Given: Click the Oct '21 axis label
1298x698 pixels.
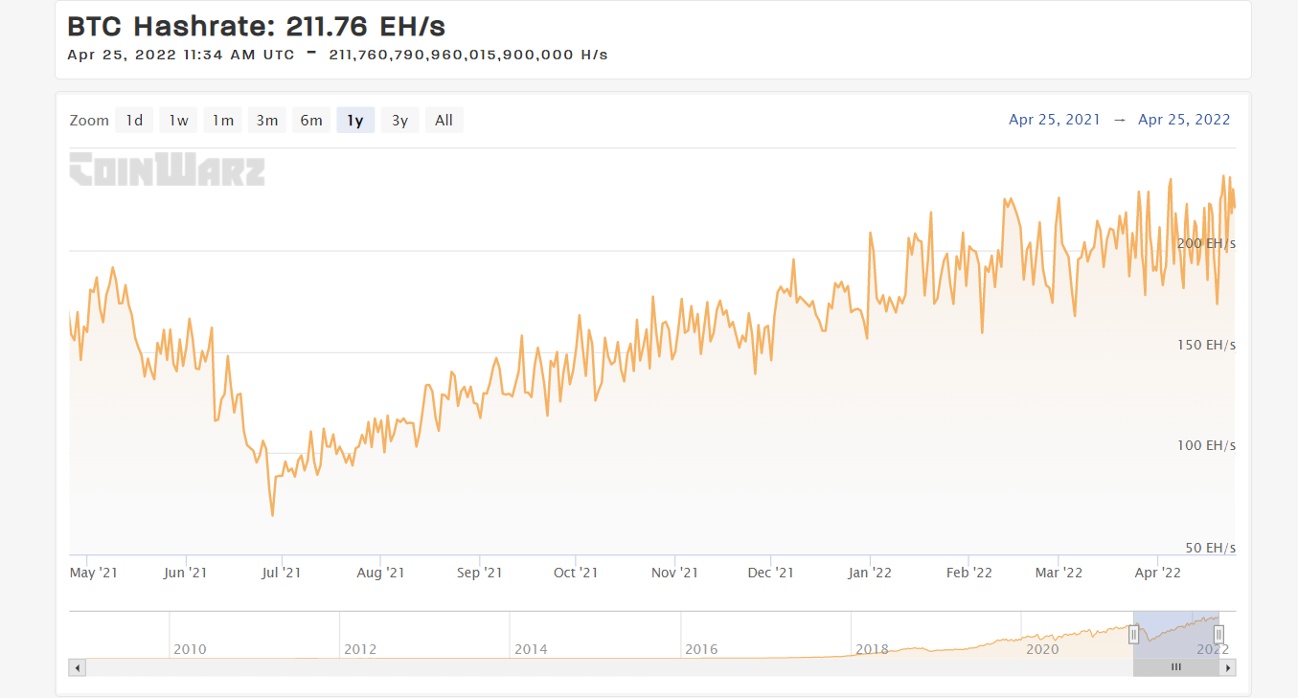Looking at the screenshot, I should pos(576,573).
